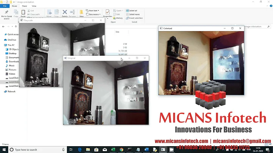Open Pictures in the sidebar

coord(11,70)
